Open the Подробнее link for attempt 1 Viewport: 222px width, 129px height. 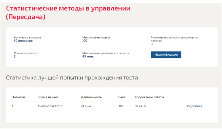tap(194, 106)
